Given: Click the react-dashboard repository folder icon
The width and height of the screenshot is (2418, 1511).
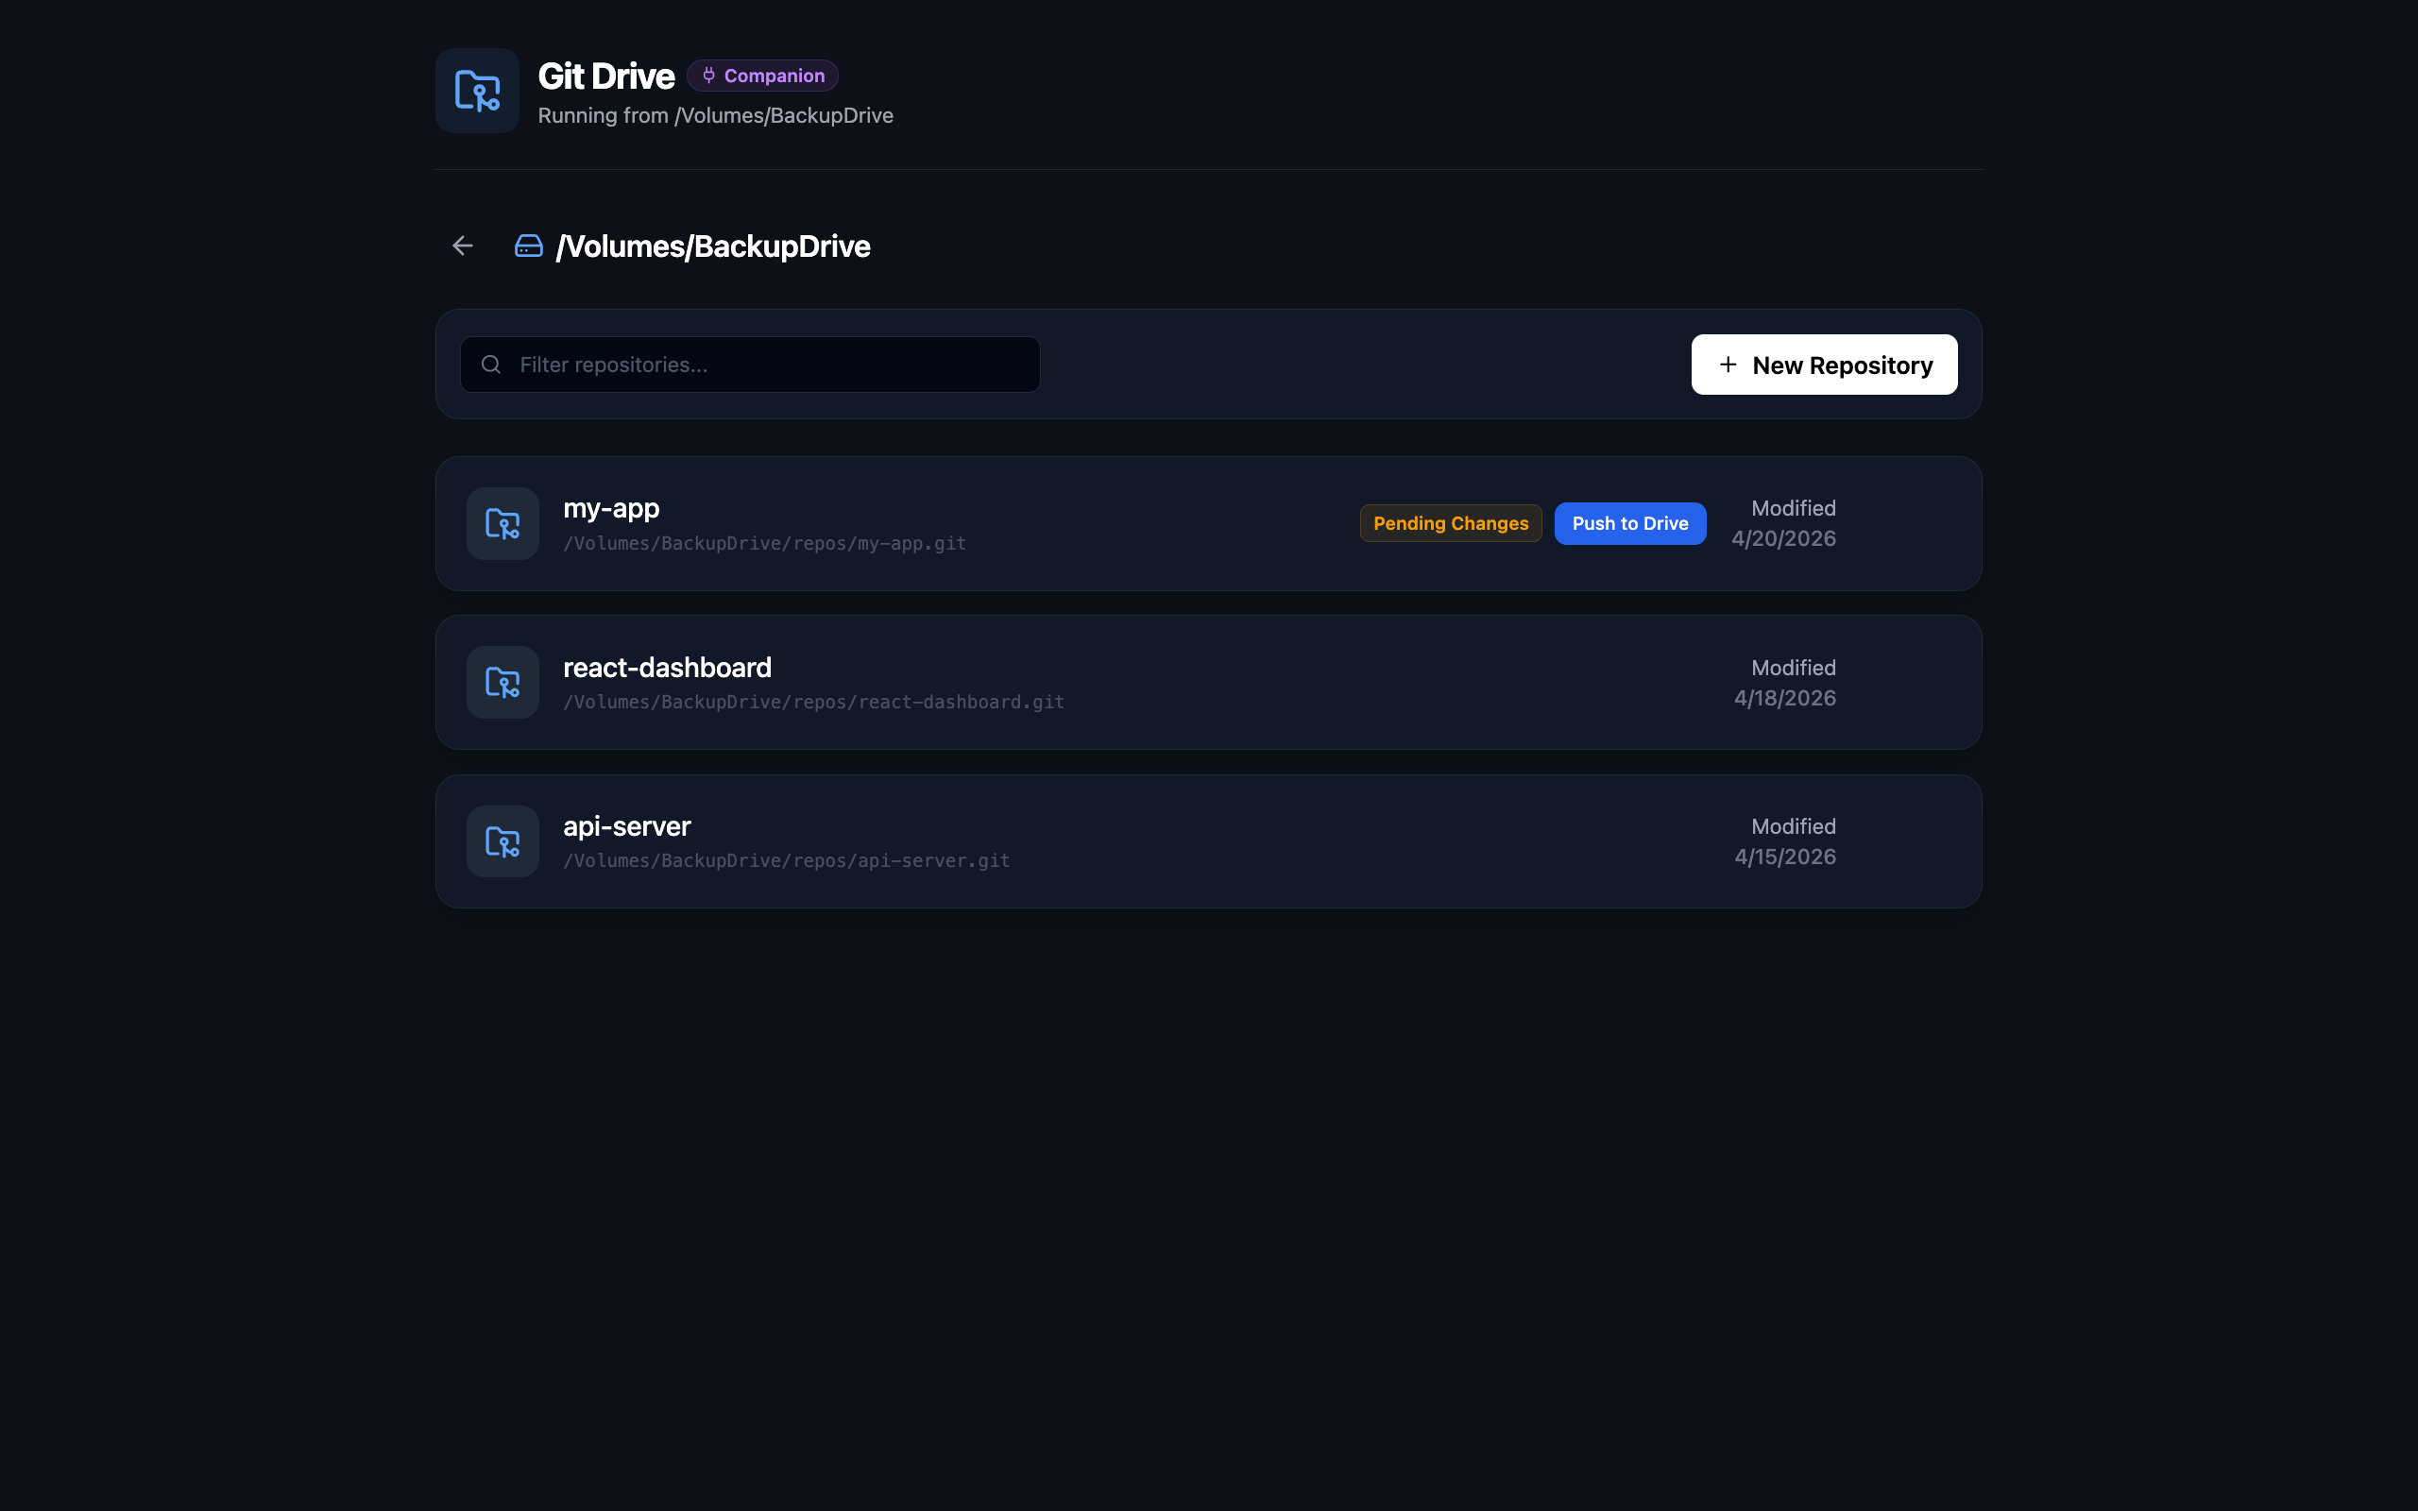Looking at the screenshot, I should tap(502, 683).
